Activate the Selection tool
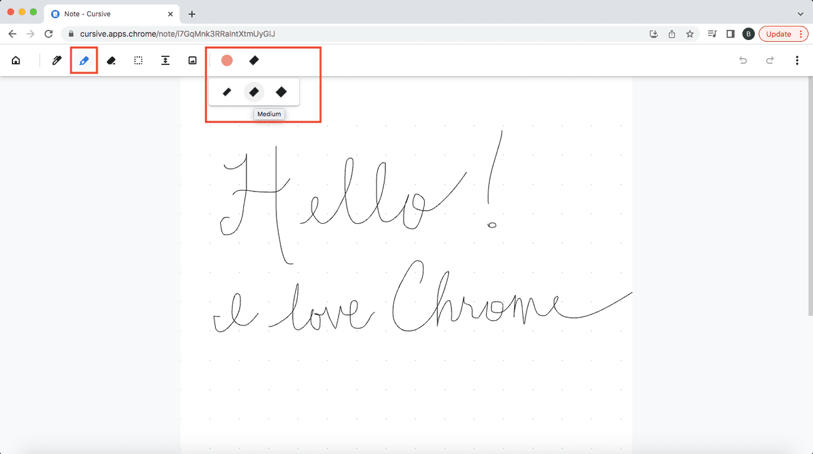The image size is (813, 454). click(x=138, y=60)
